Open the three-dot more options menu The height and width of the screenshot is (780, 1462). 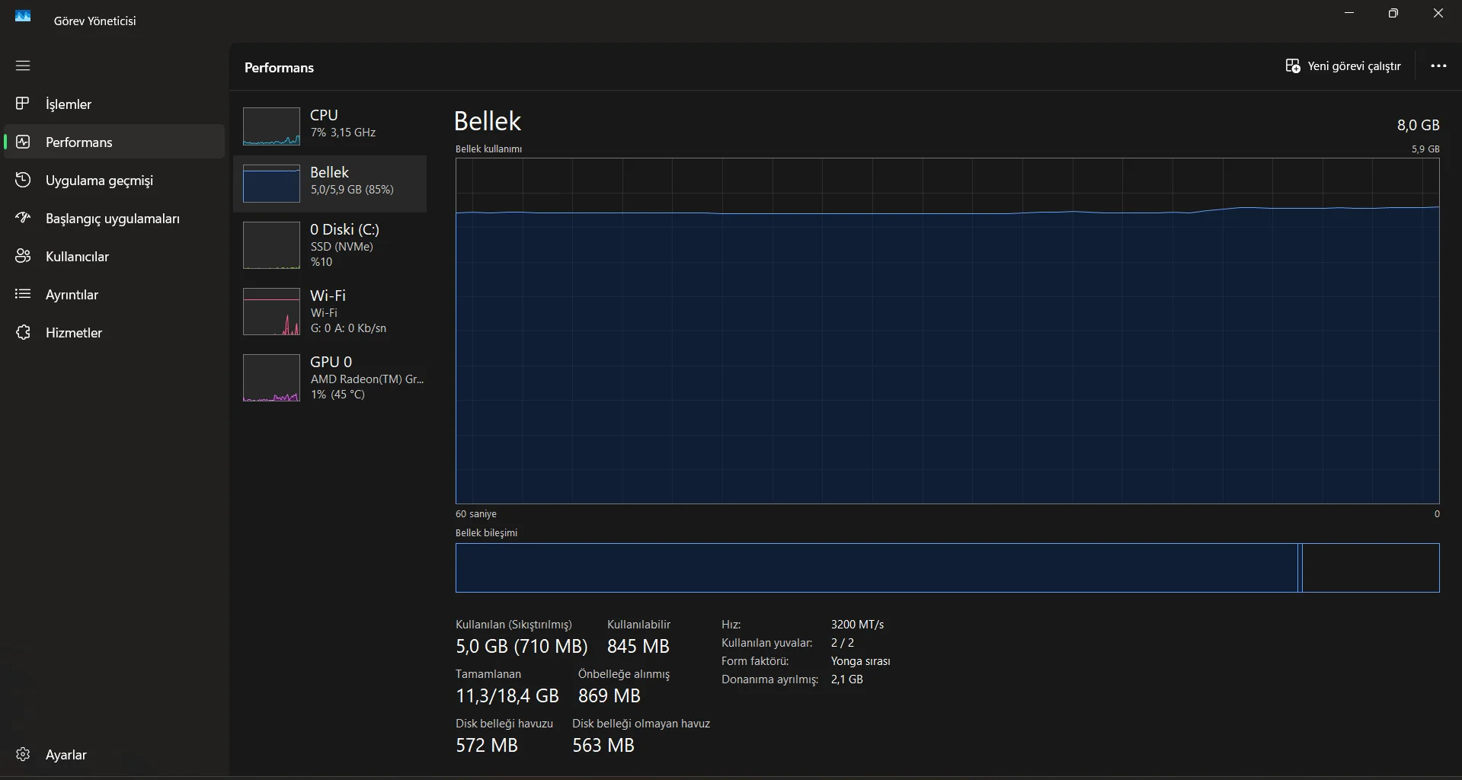pos(1438,66)
